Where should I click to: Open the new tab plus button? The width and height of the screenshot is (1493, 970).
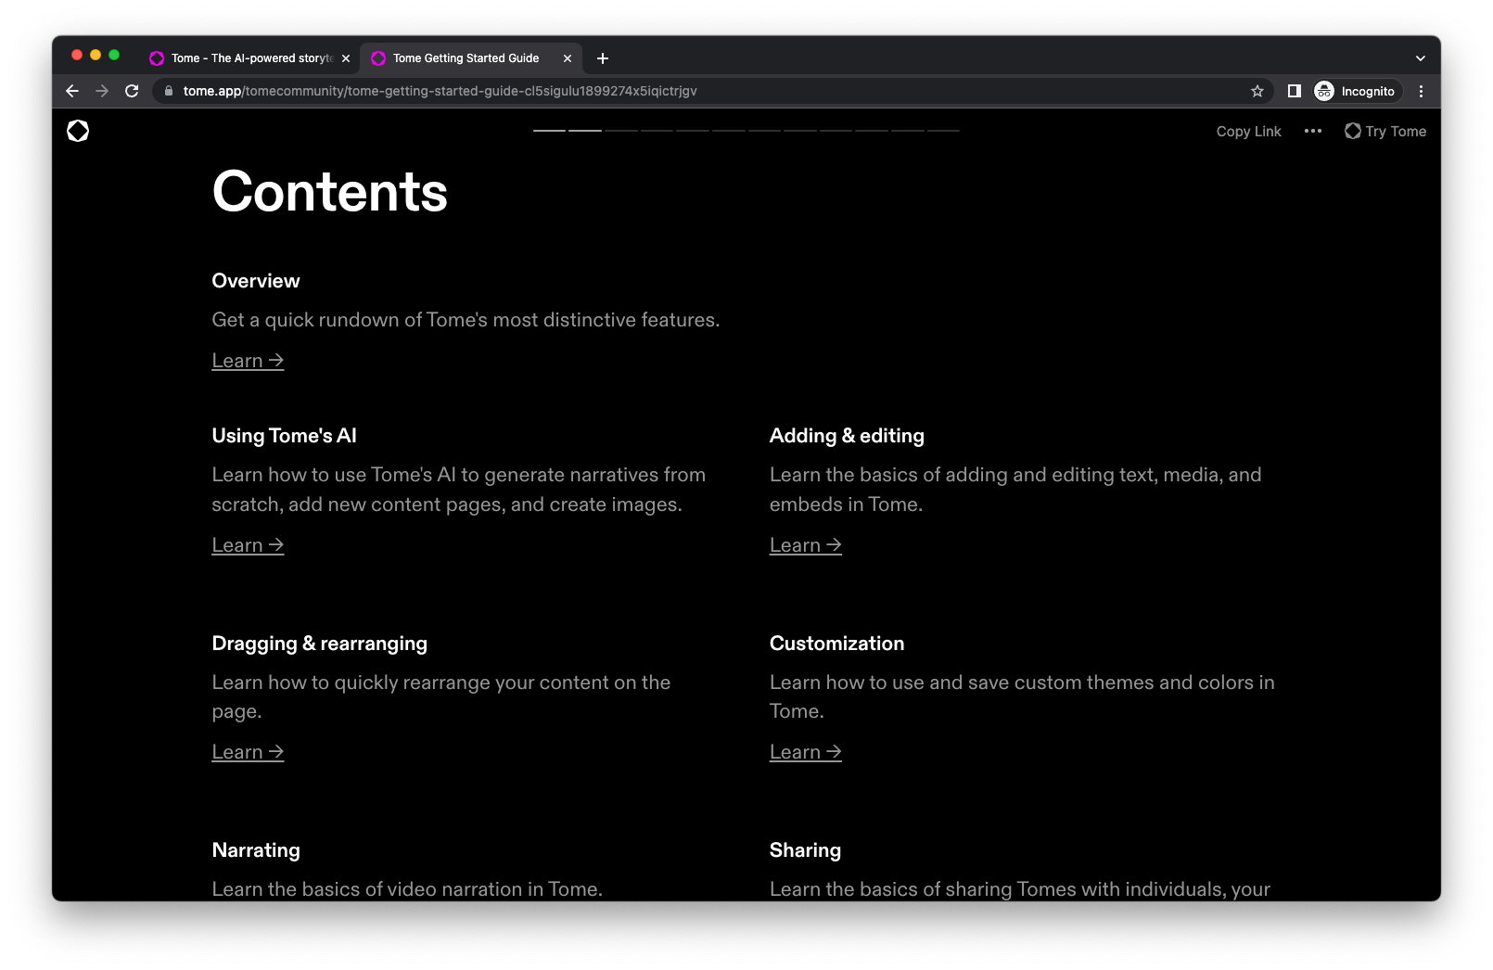click(603, 58)
